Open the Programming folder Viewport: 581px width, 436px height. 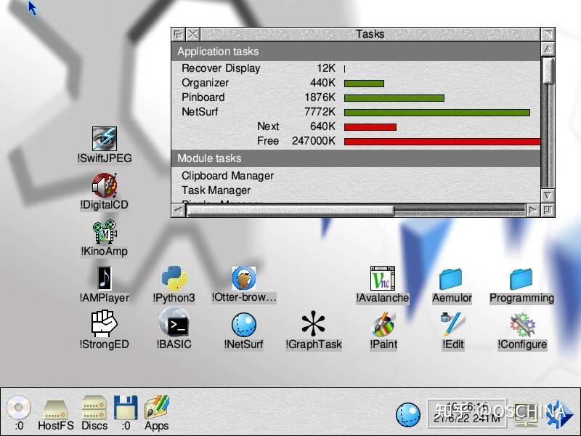click(x=522, y=279)
